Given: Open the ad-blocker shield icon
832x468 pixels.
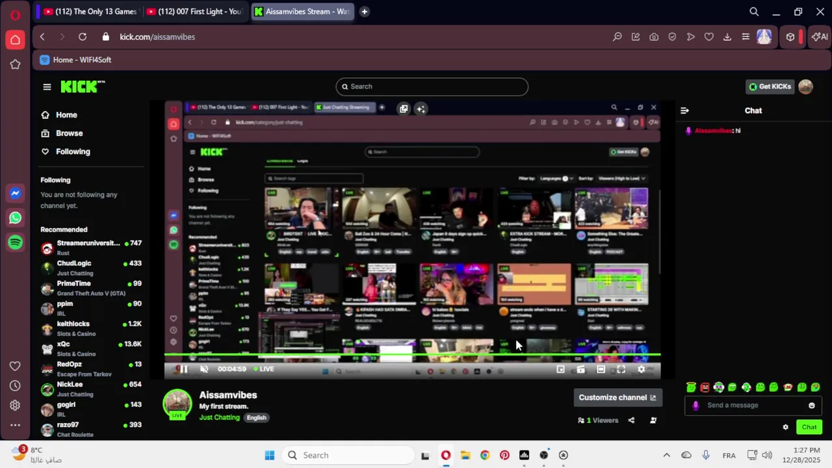Looking at the screenshot, I should coord(672,37).
